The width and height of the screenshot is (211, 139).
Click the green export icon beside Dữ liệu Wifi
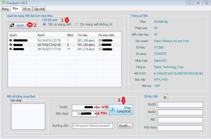click(166, 96)
